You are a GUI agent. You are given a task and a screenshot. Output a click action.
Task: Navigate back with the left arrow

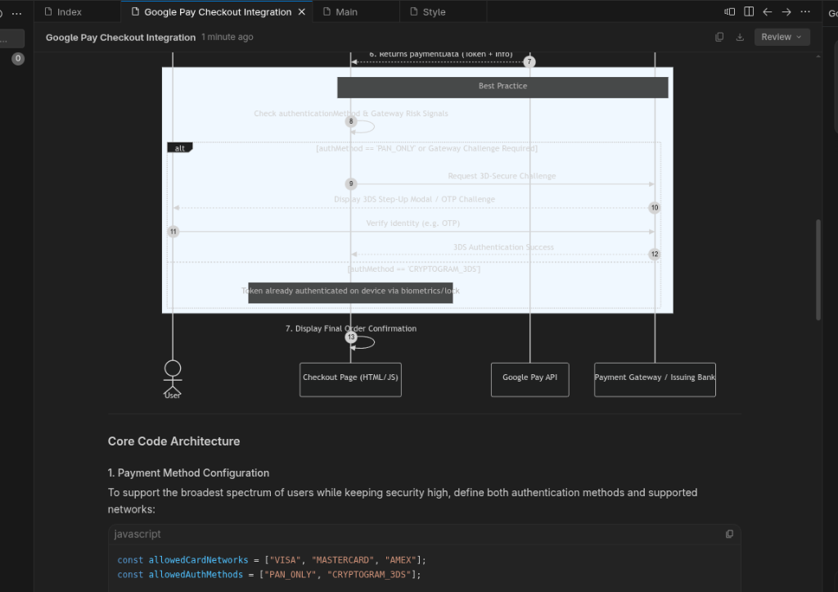tap(768, 11)
